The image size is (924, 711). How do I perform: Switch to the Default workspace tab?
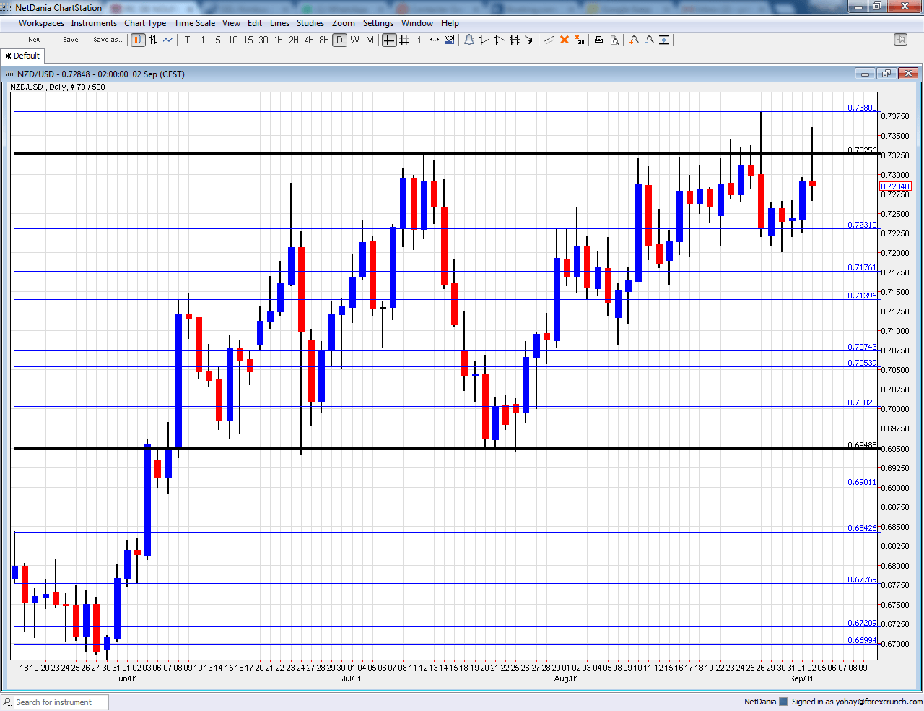(22, 55)
